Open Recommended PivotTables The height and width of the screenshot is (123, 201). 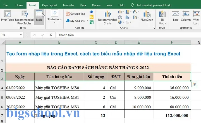pyautogui.click(x=24, y=17)
